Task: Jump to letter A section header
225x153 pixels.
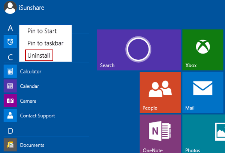Action: [x=10, y=28]
